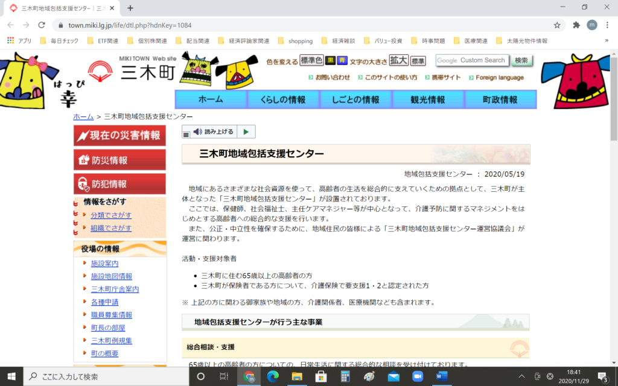The height and width of the screenshot is (386, 618).
Task: Open Word from the taskbar
Action: (x=441, y=376)
